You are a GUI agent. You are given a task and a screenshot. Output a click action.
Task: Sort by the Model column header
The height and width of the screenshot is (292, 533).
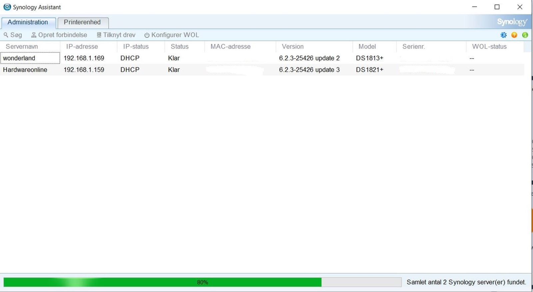click(374, 47)
